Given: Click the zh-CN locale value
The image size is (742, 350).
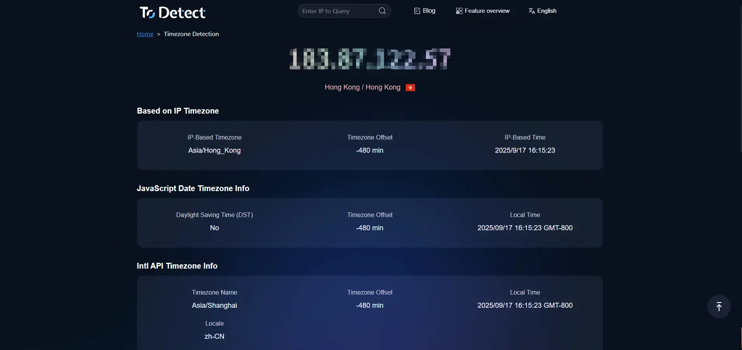Looking at the screenshot, I should 214,336.
